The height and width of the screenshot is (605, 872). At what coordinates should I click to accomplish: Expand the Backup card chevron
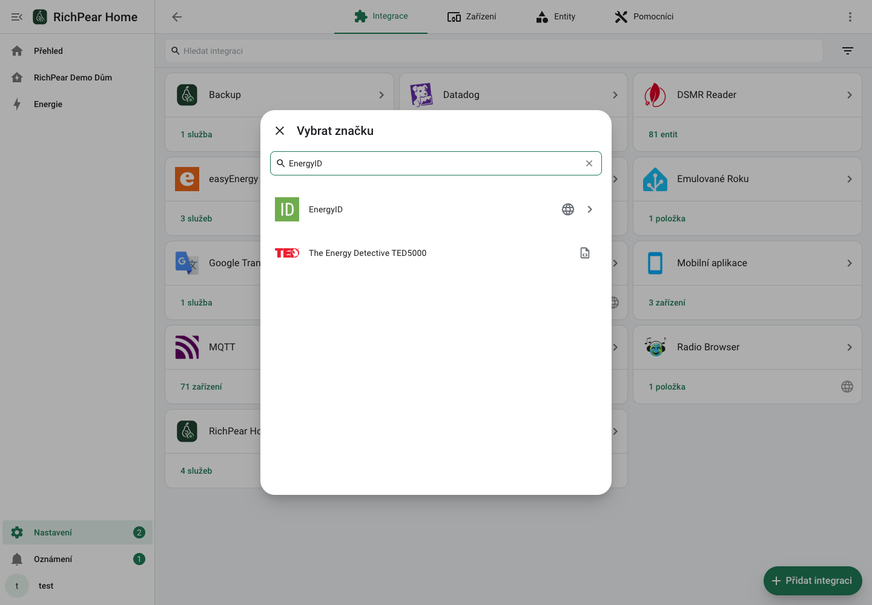[x=381, y=95]
